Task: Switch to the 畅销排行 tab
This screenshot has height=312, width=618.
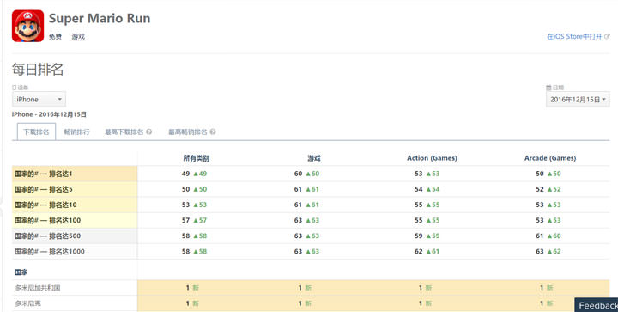Action: (x=76, y=132)
